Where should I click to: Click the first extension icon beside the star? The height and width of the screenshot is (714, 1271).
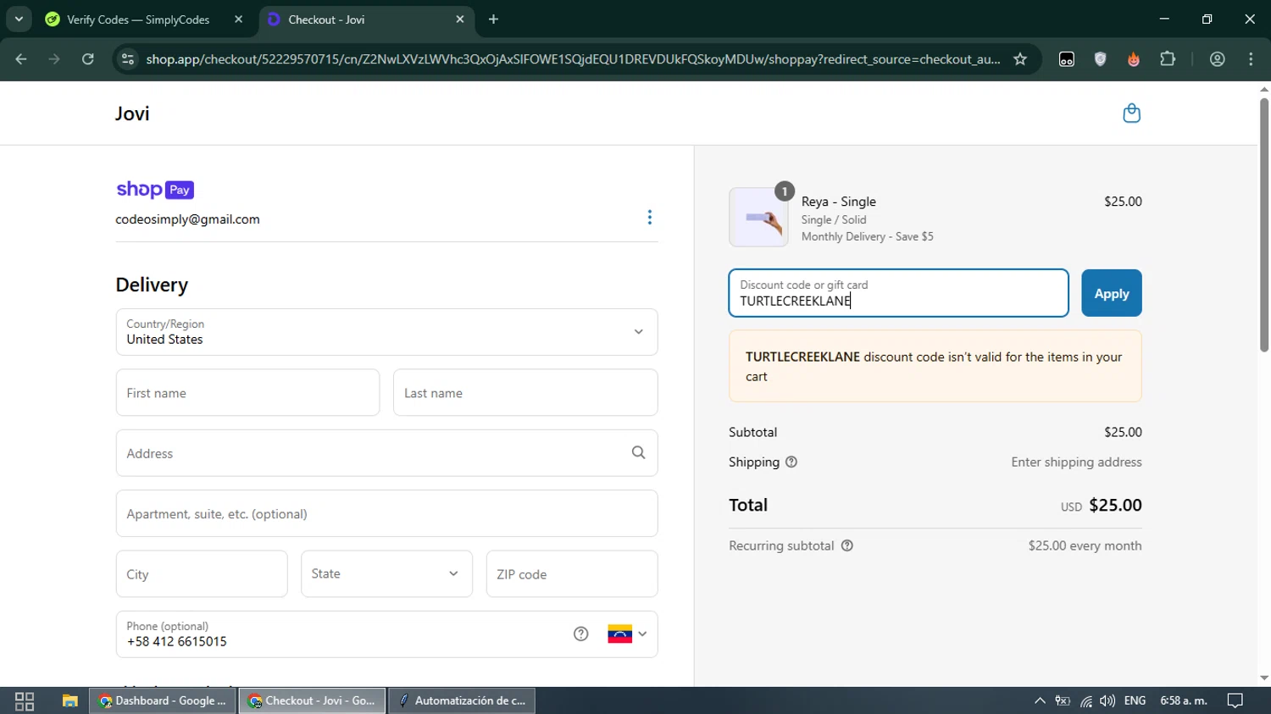coord(1067,59)
